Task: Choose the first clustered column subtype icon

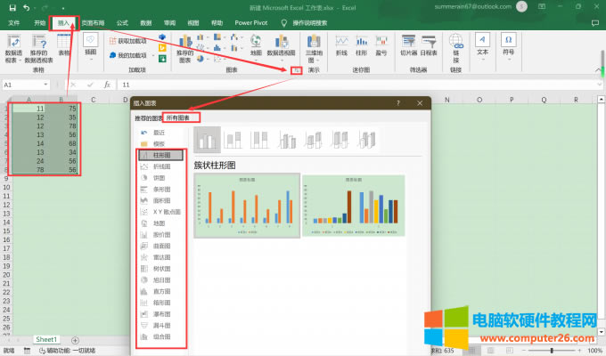Action: point(208,139)
